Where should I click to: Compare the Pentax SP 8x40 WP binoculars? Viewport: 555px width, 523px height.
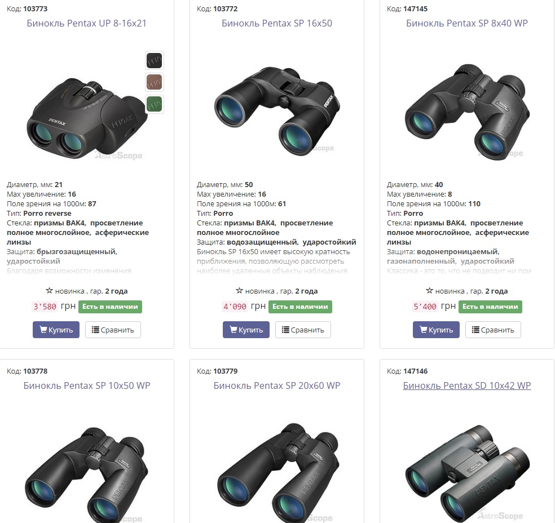(493, 330)
